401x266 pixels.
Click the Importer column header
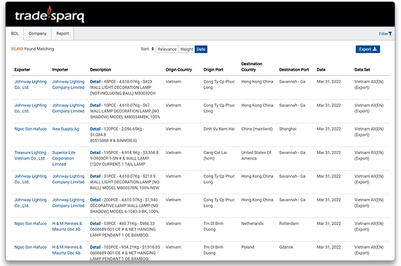click(x=60, y=70)
